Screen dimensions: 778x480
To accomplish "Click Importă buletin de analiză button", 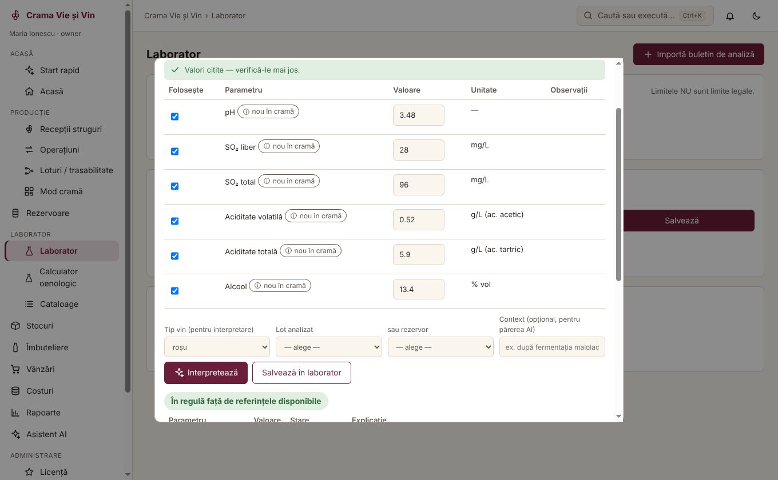I will pyautogui.click(x=698, y=54).
